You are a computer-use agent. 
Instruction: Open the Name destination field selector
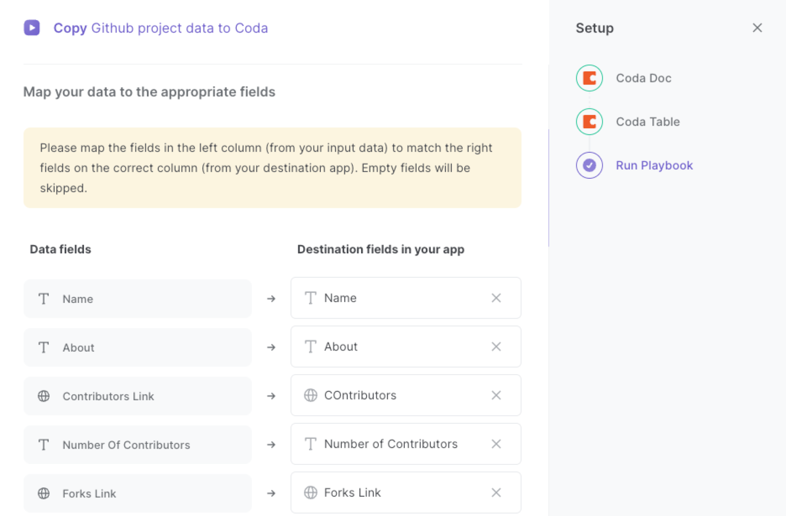click(406, 298)
